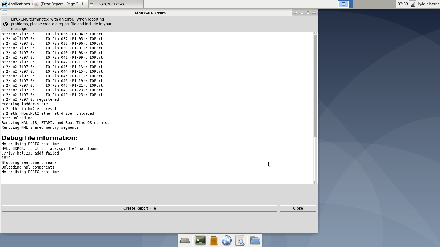Click the shade (roll up) window button
Viewport: 440px width, 247px height.
pyautogui.click(x=296, y=13)
